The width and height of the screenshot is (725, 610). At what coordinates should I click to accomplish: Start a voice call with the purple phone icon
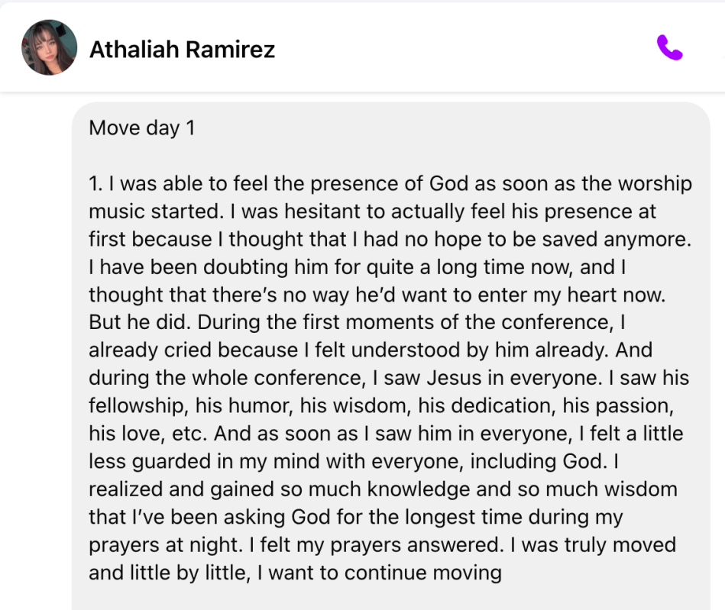[x=669, y=48]
